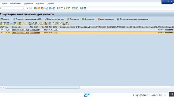Image resolution: width=174 pixels, height=97 pixels.
Task: Click the Customize local layout monitor icon
Action: point(85,8)
